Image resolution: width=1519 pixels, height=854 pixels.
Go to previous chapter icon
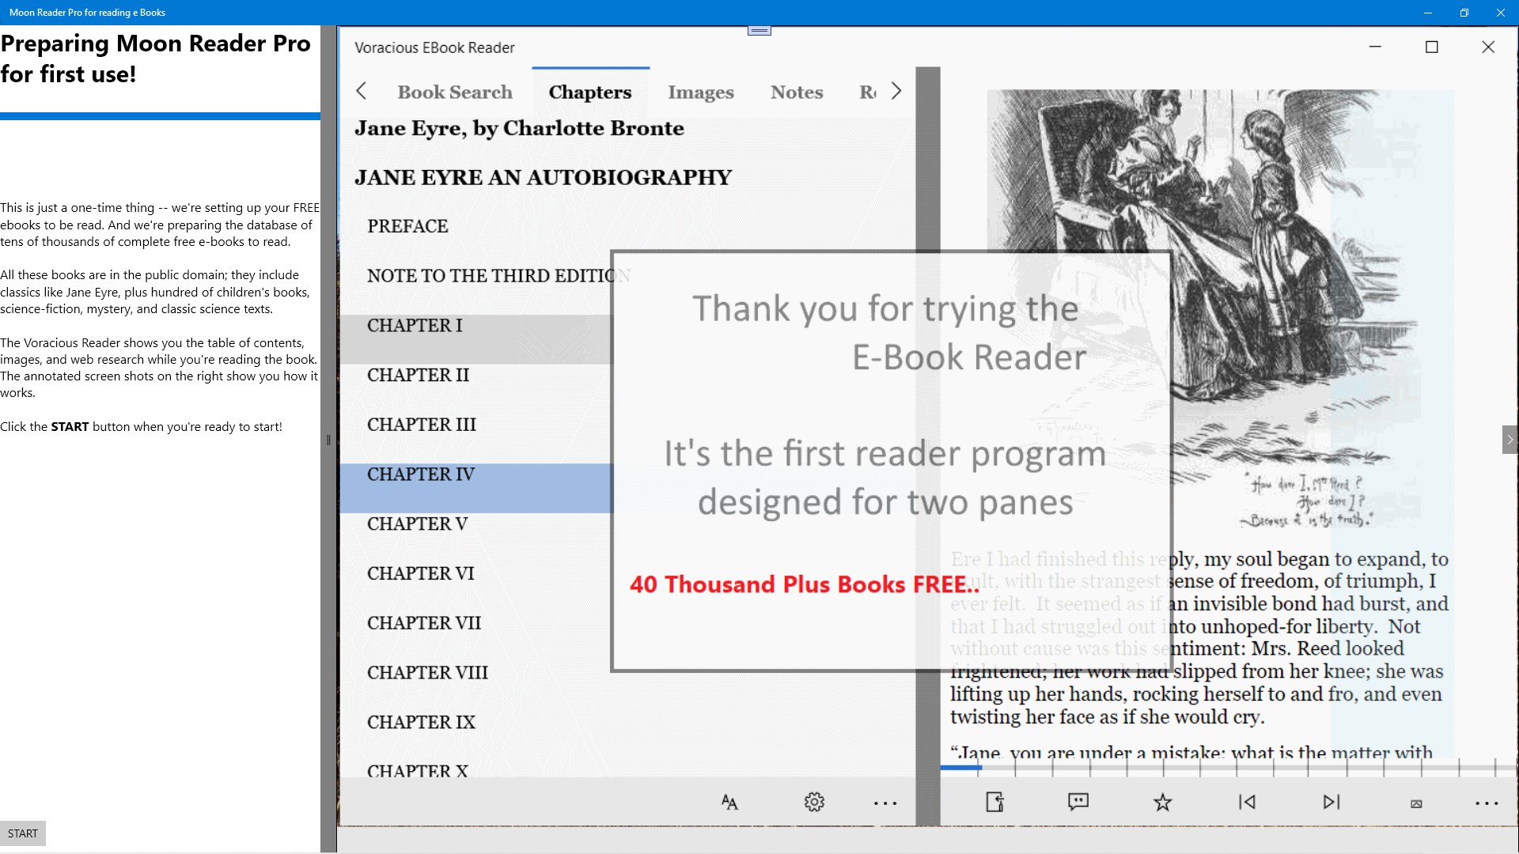(1247, 802)
